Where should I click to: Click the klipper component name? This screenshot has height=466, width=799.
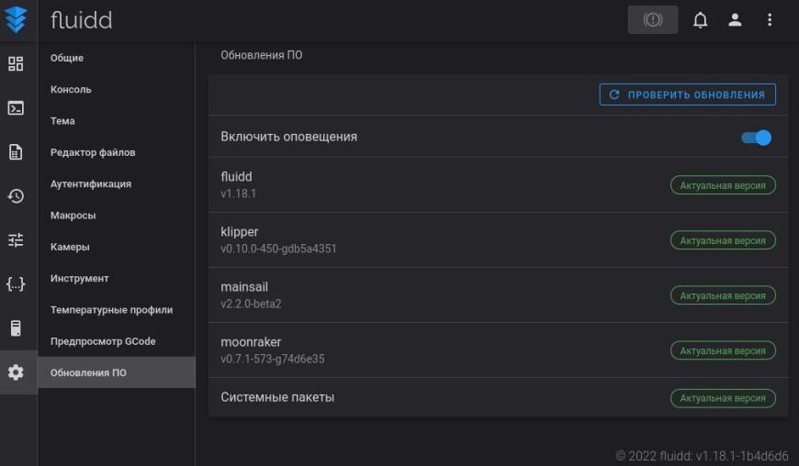pos(240,232)
